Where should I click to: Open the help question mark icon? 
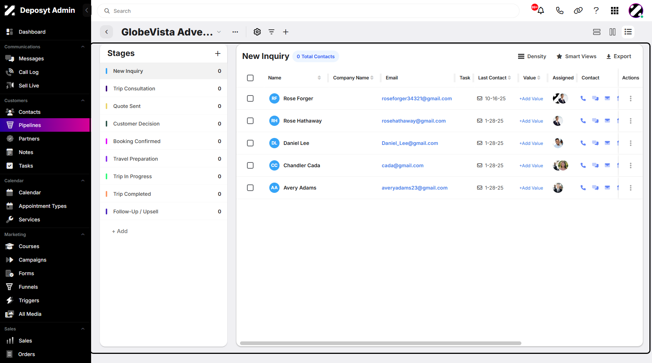(596, 11)
